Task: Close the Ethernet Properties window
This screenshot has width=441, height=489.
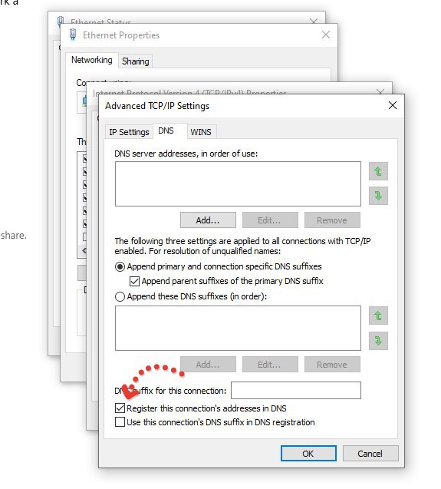Action: coord(326,35)
